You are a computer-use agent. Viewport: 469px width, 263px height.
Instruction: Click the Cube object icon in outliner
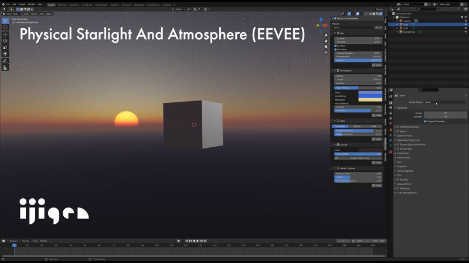click(x=401, y=25)
